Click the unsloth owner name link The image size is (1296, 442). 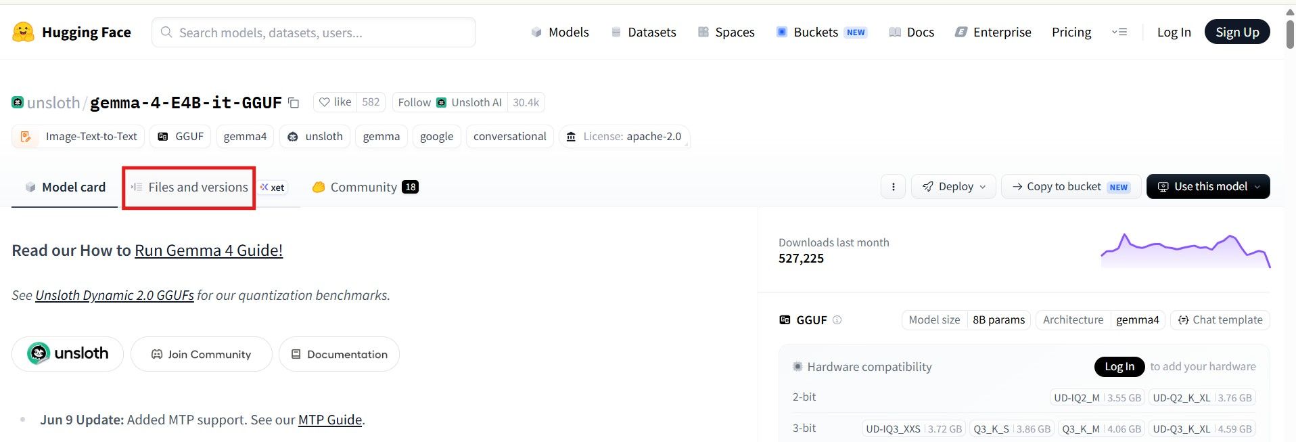(x=53, y=103)
